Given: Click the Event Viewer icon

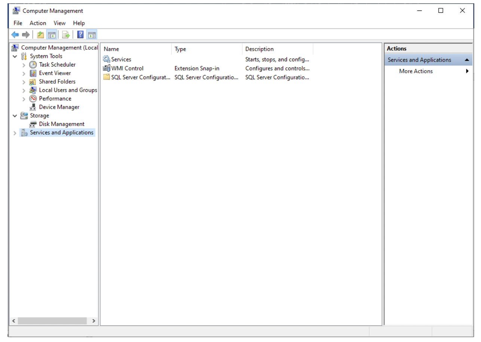Looking at the screenshot, I should point(33,73).
